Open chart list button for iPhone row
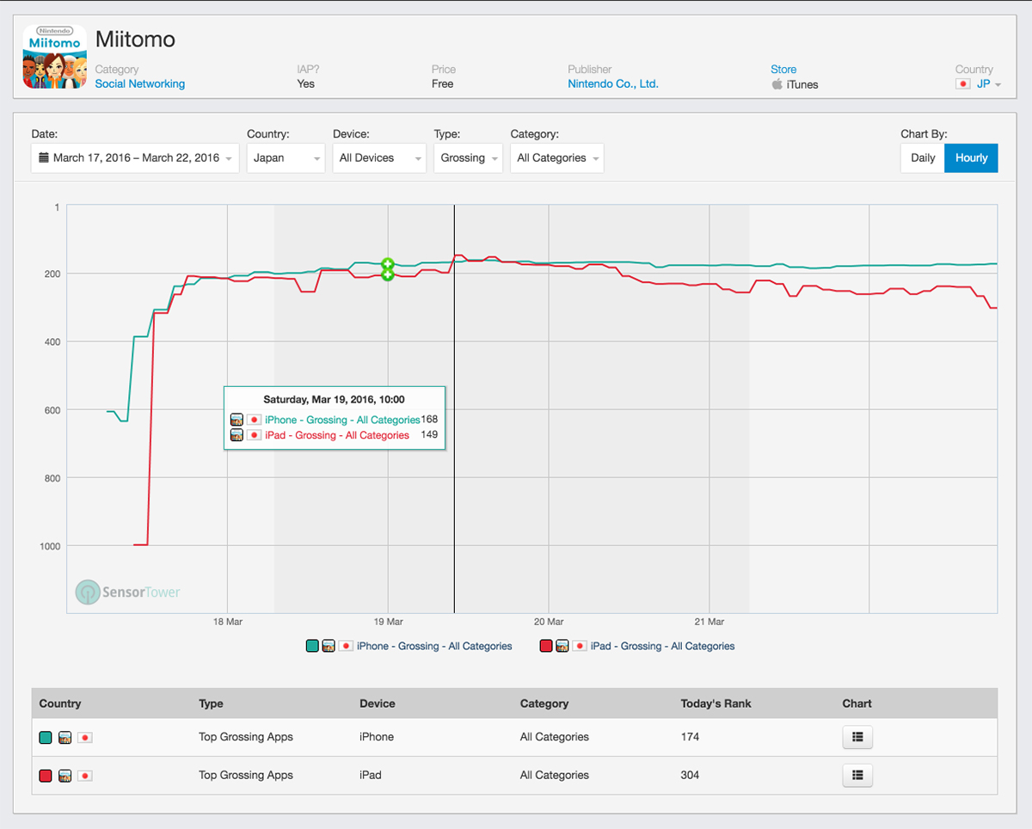 point(857,737)
